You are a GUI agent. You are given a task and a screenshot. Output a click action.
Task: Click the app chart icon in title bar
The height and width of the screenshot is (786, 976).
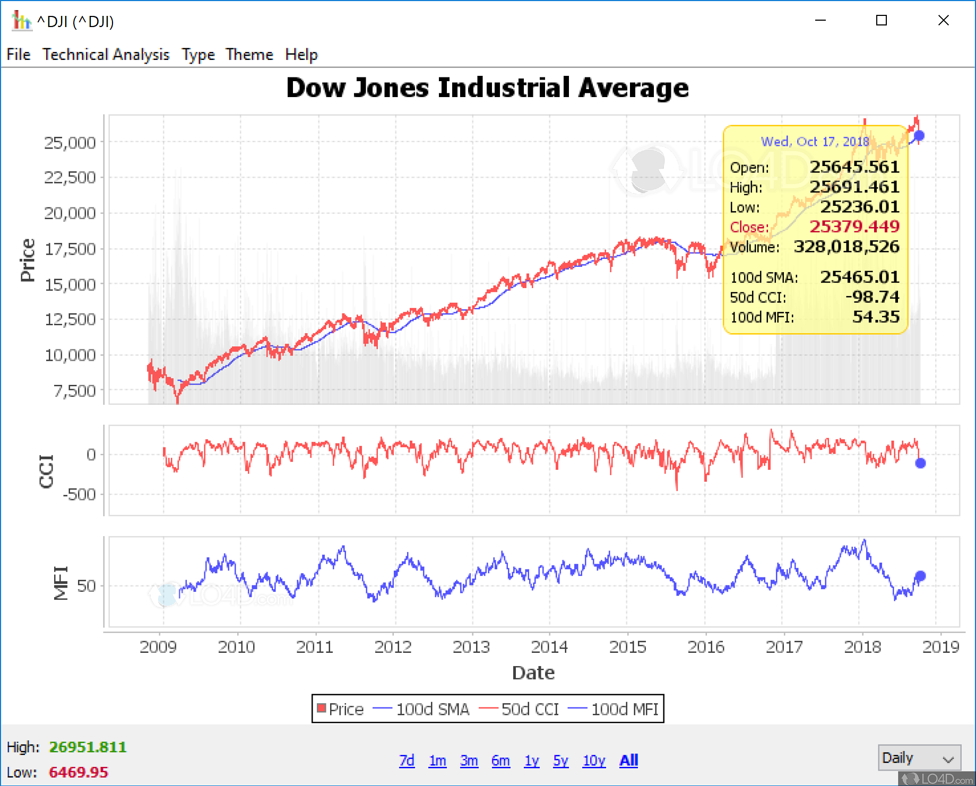coord(21,21)
